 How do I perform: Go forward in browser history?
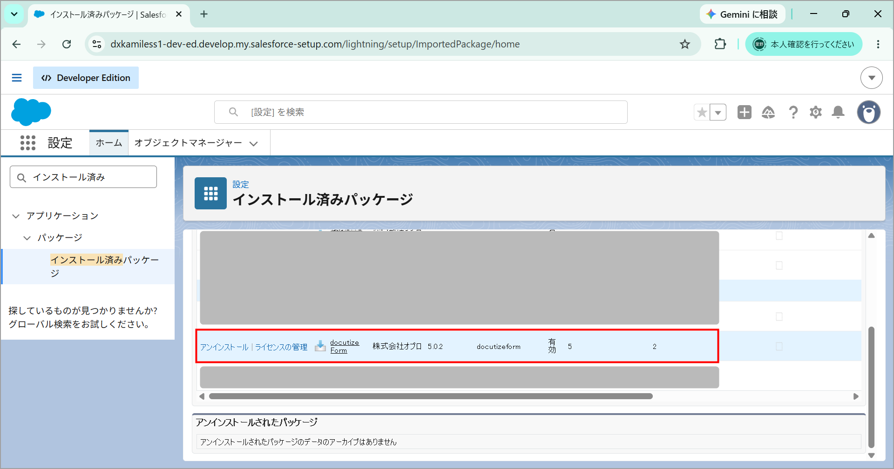[x=41, y=44]
